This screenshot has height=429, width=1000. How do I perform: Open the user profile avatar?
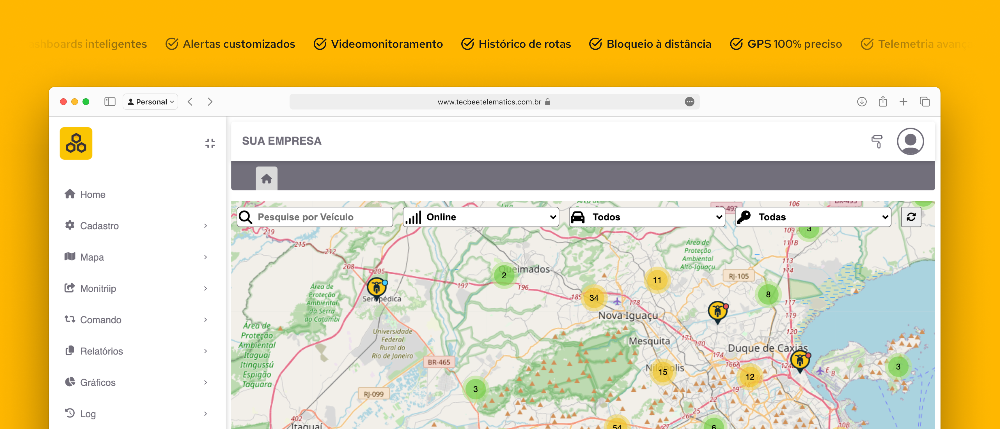pos(910,142)
